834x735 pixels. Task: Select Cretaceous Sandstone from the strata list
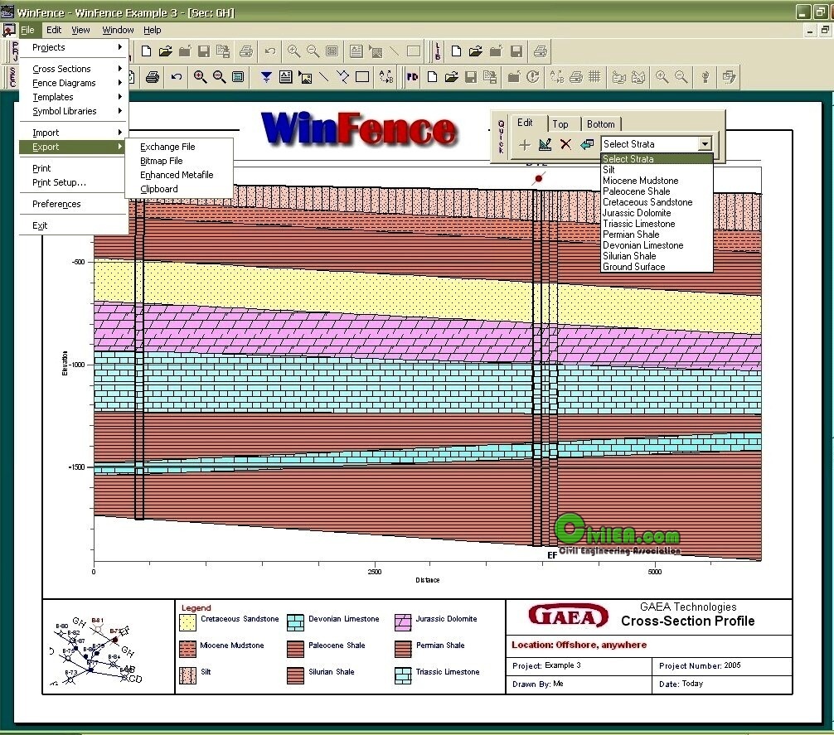[657, 202]
